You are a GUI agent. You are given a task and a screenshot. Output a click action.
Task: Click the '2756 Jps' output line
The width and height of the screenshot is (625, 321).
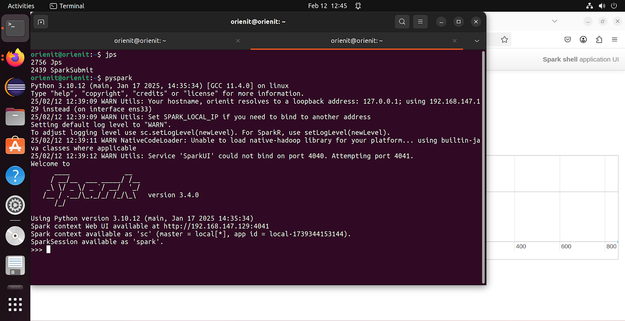46,62
